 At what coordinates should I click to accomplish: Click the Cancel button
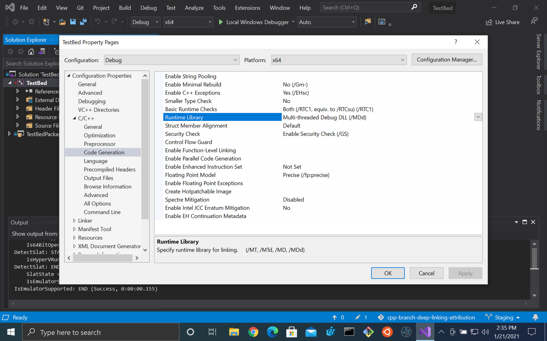click(x=426, y=273)
